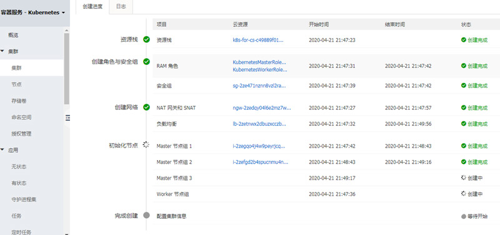Click the 初始化节点 step label
500x235 pixels.
point(123,145)
